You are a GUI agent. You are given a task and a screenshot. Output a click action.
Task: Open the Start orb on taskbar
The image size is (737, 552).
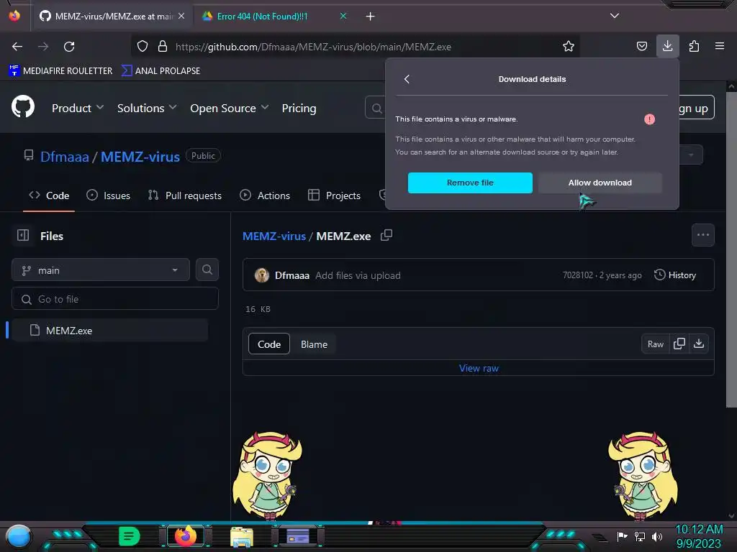(x=19, y=537)
